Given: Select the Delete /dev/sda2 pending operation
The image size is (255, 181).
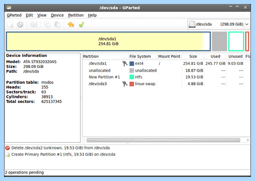Looking at the screenshot, I should [x=60, y=148].
